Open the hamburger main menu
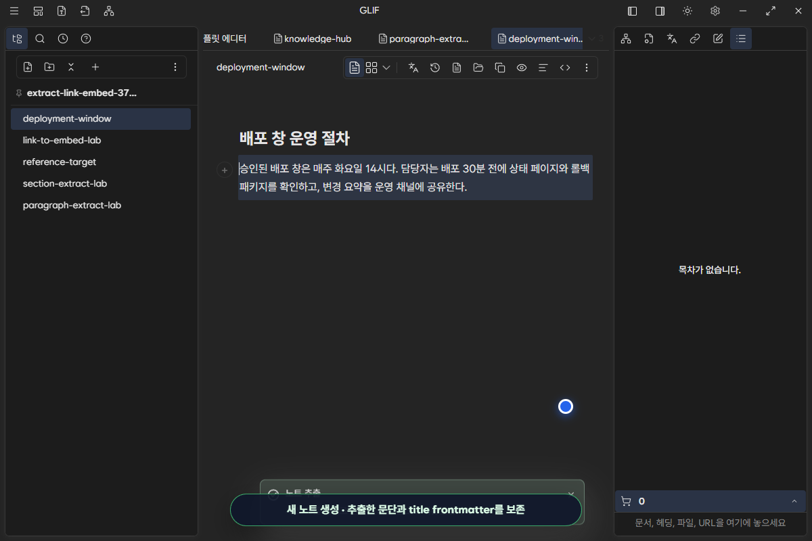This screenshot has height=541, width=812. pos(14,11)
